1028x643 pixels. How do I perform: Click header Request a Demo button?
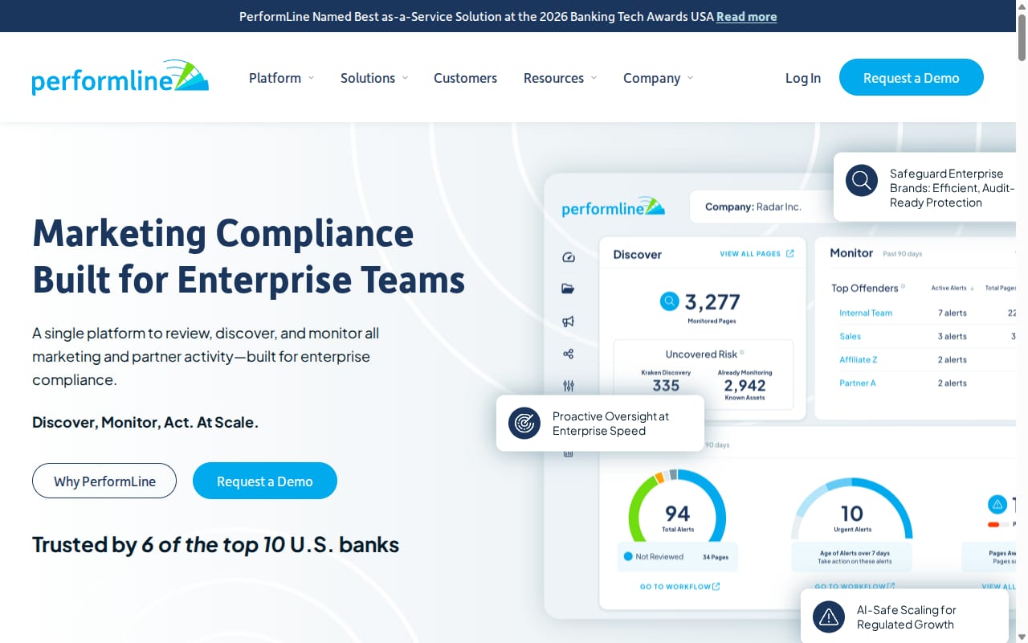tap(912, 77)
